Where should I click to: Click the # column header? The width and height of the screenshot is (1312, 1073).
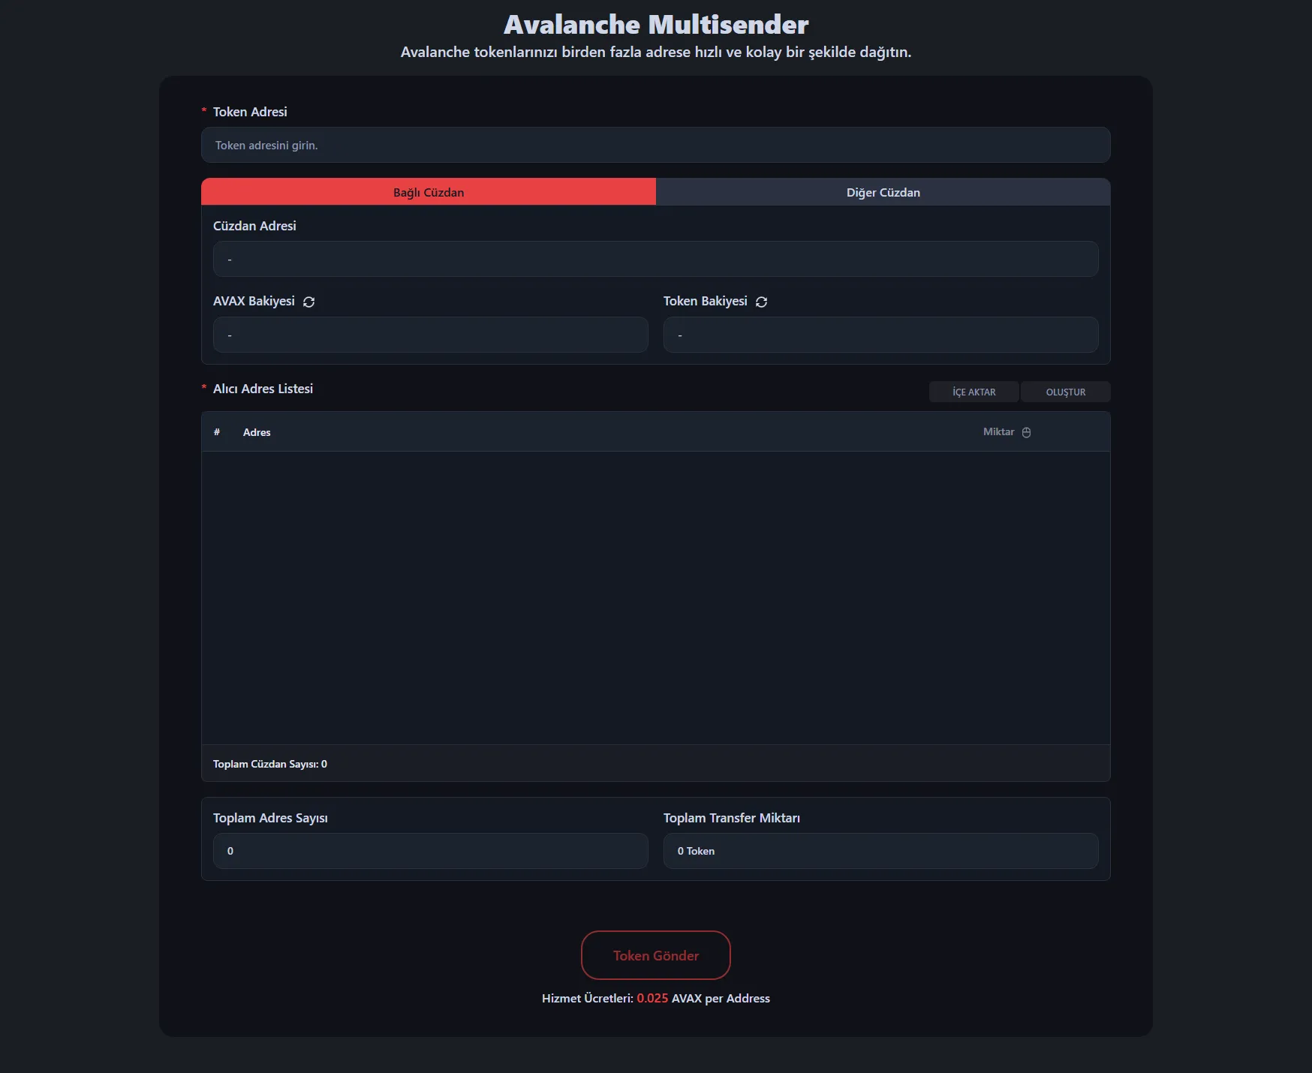217,432
